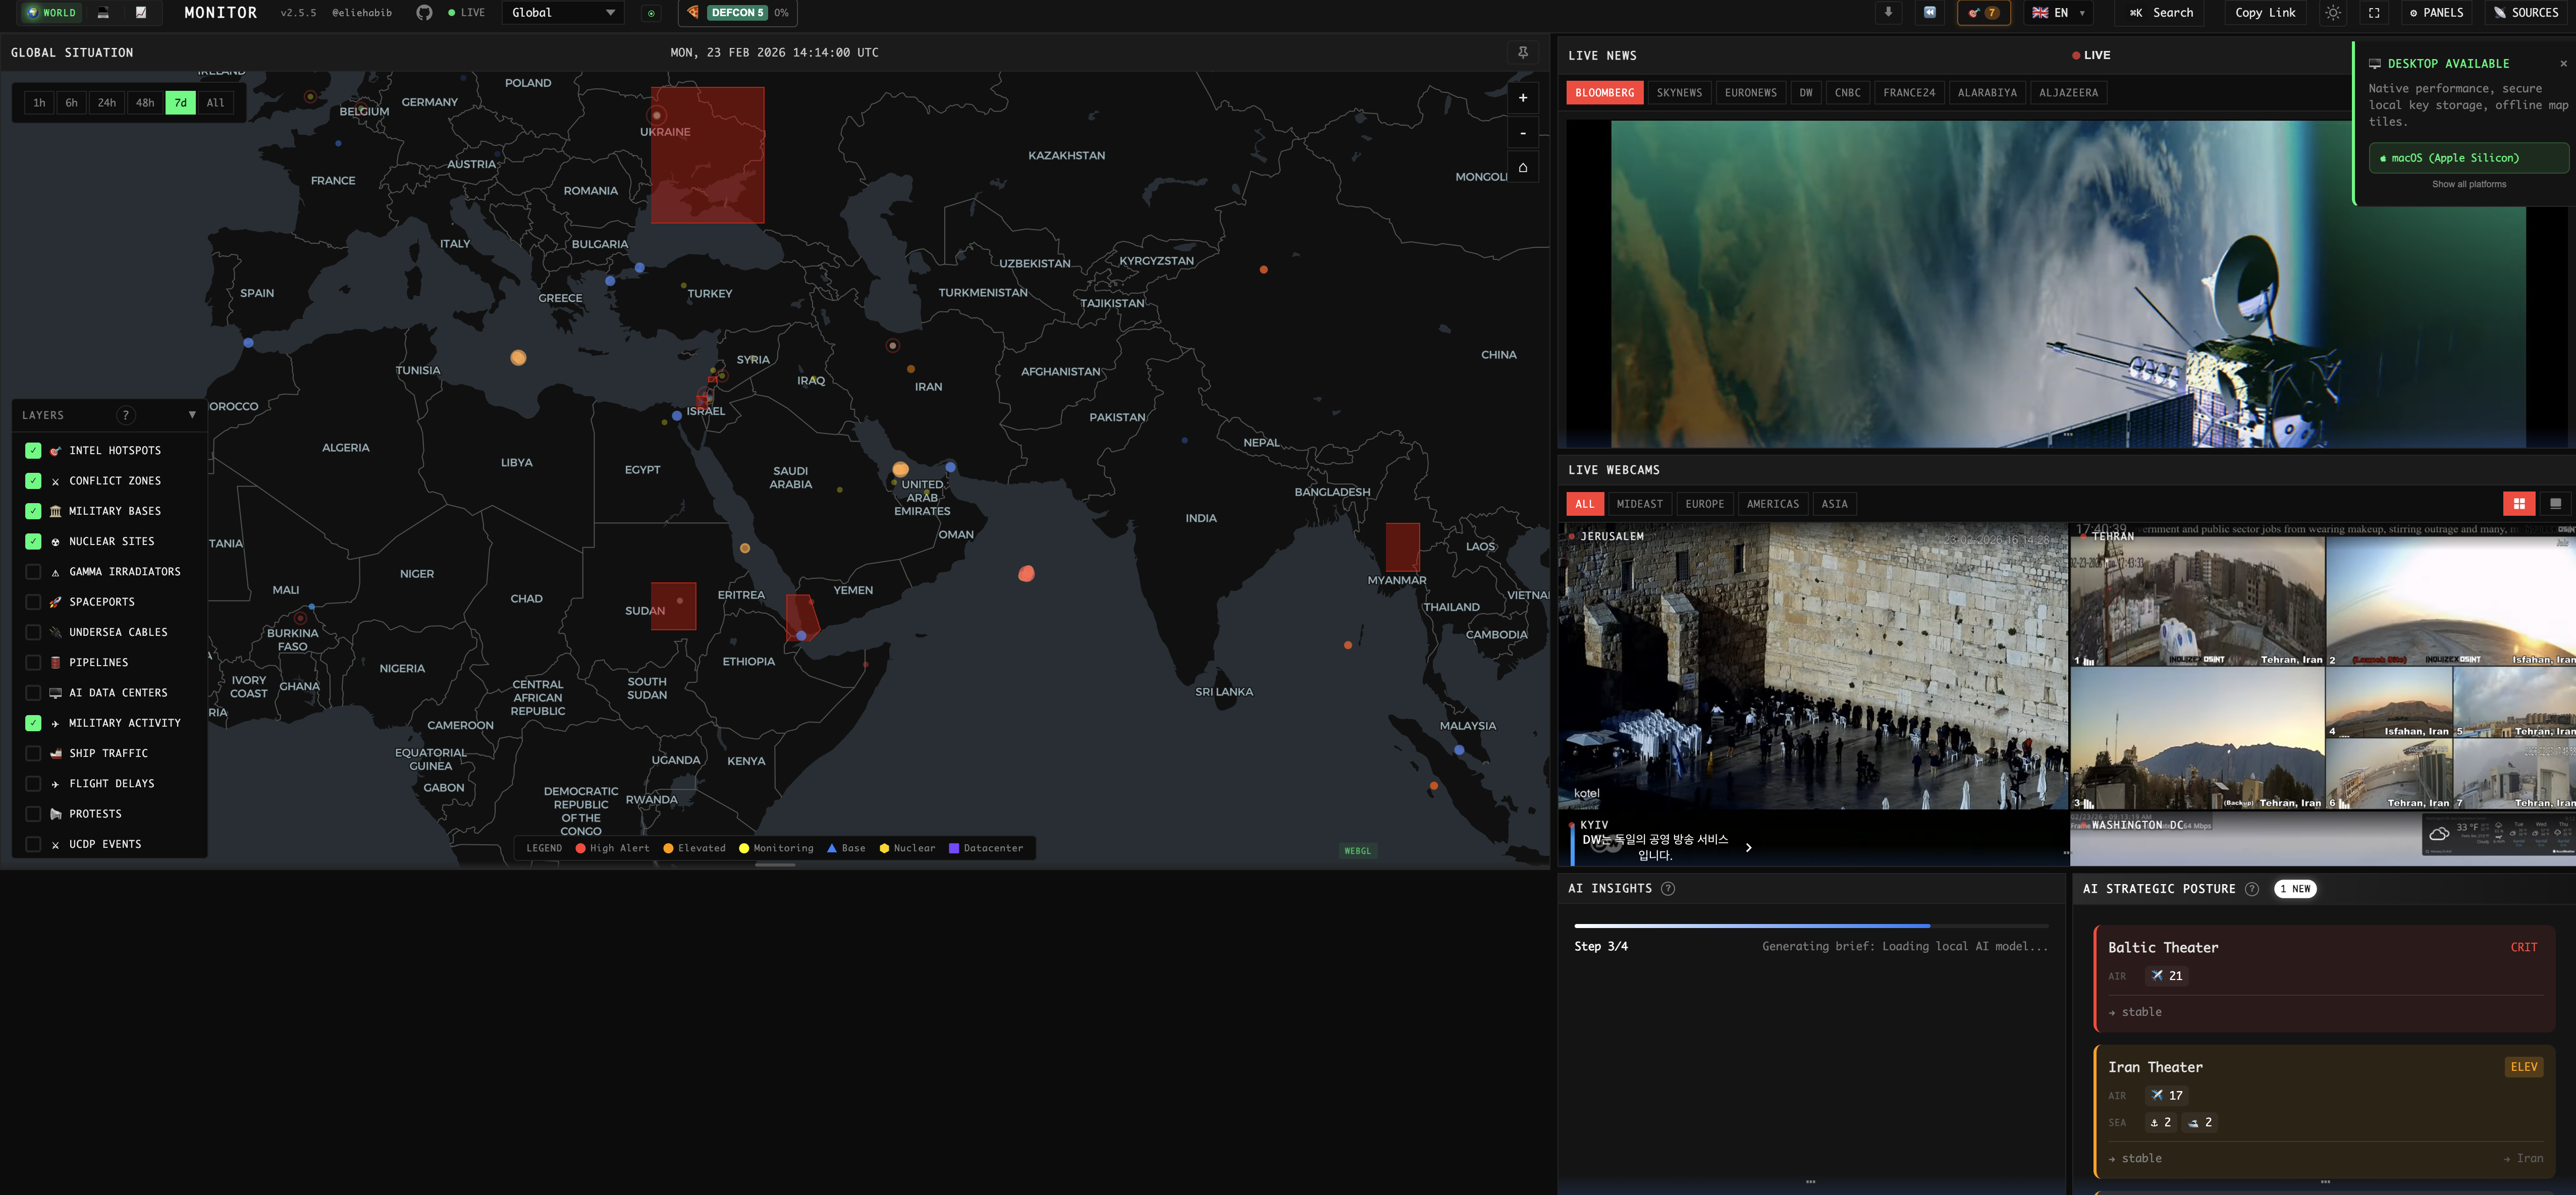
Task: Close the Desktop Available notification
Action: pyautogui.click(x=2563, y=64)
